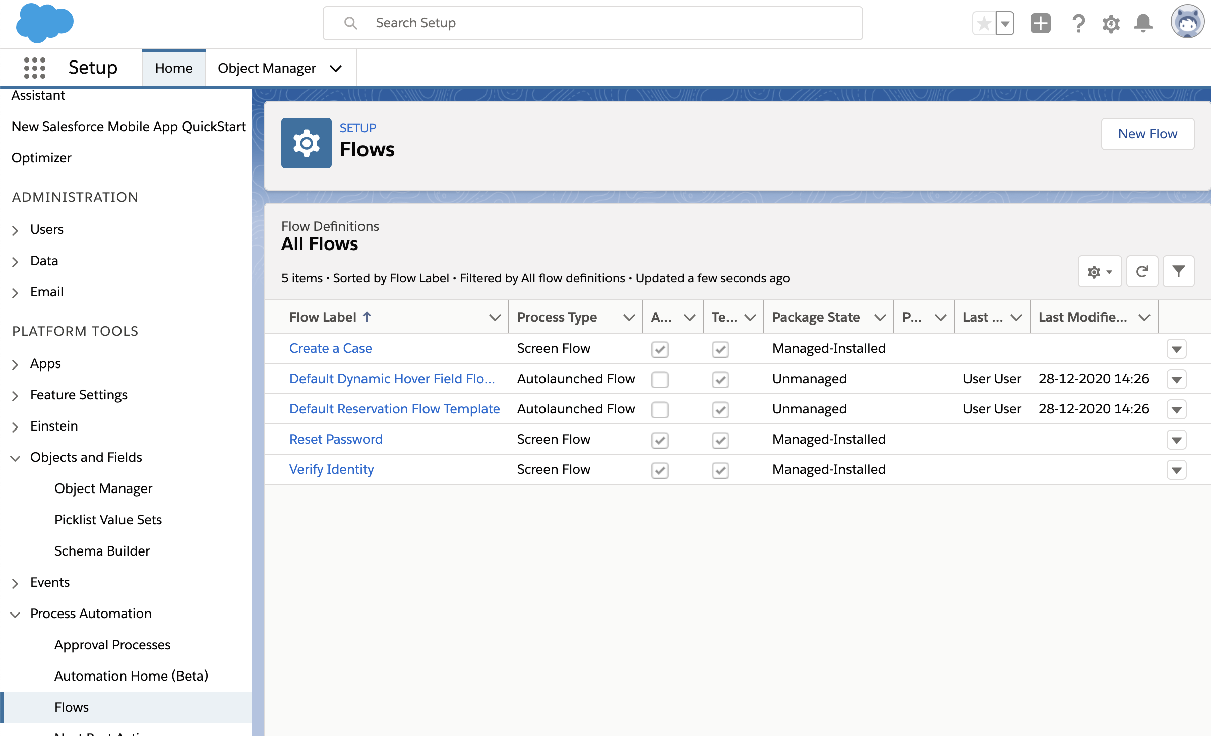Click the Help question mark icon

tap(1078, 24)
